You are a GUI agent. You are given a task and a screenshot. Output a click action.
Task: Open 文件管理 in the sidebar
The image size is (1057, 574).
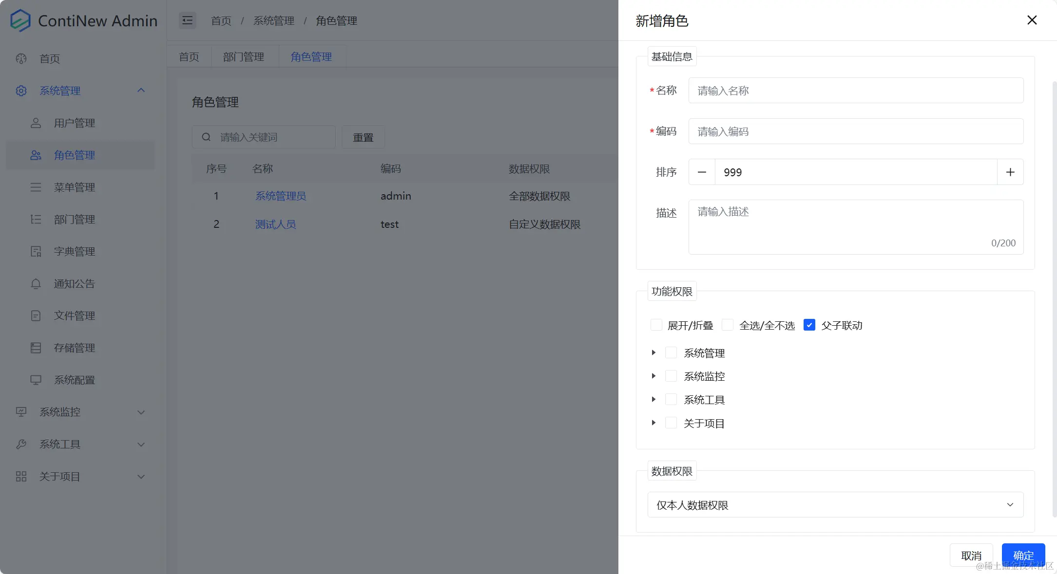tap(74, 315)
